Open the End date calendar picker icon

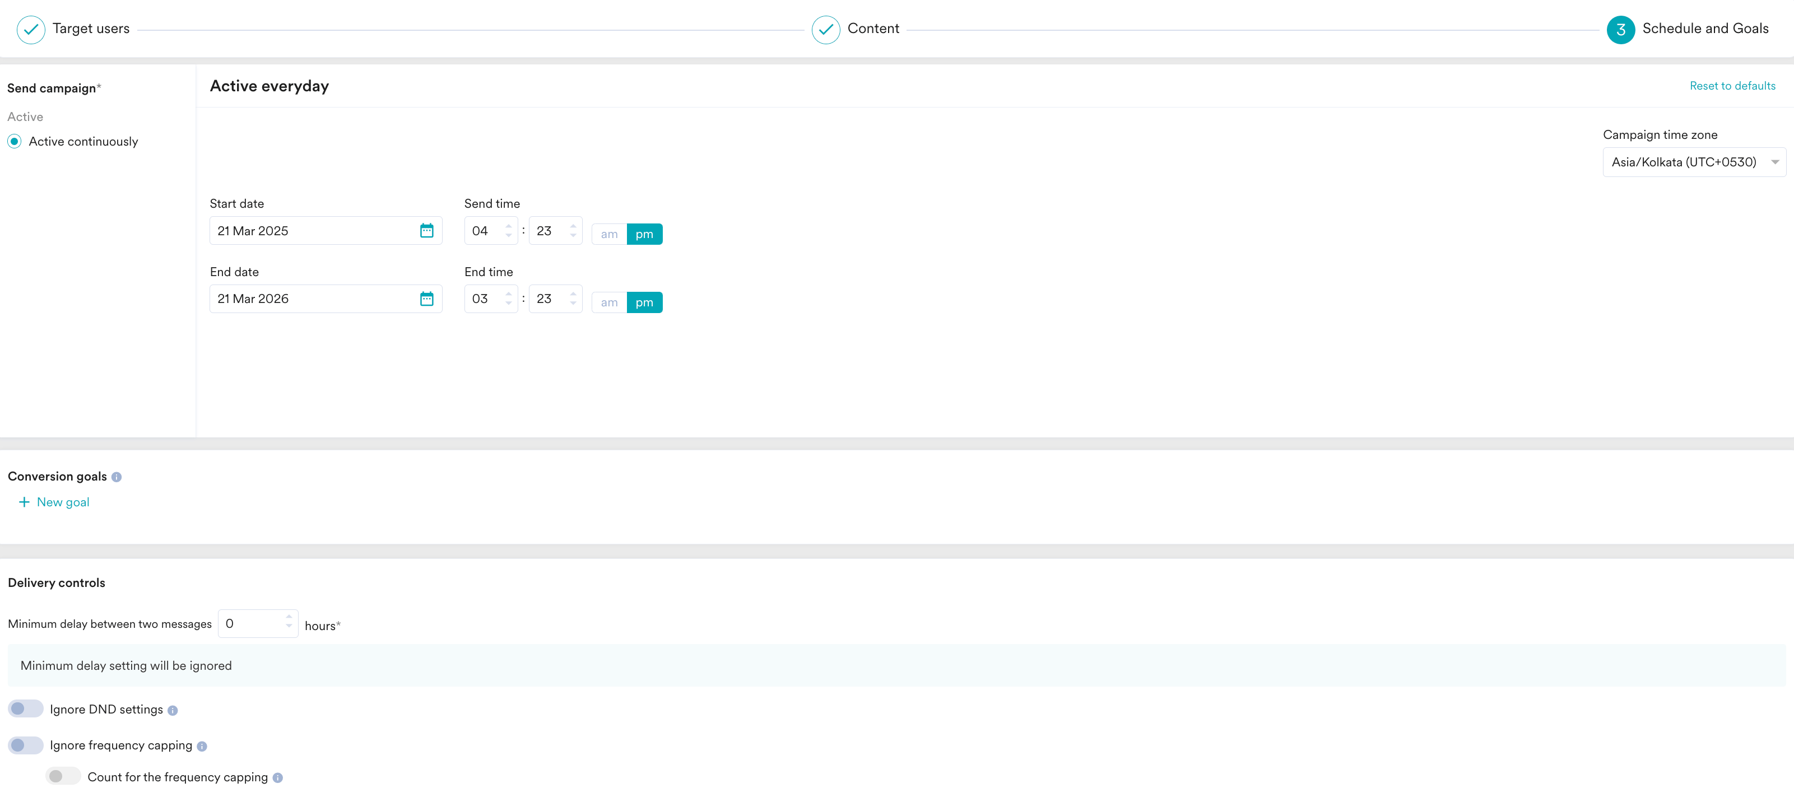[426, 299]
